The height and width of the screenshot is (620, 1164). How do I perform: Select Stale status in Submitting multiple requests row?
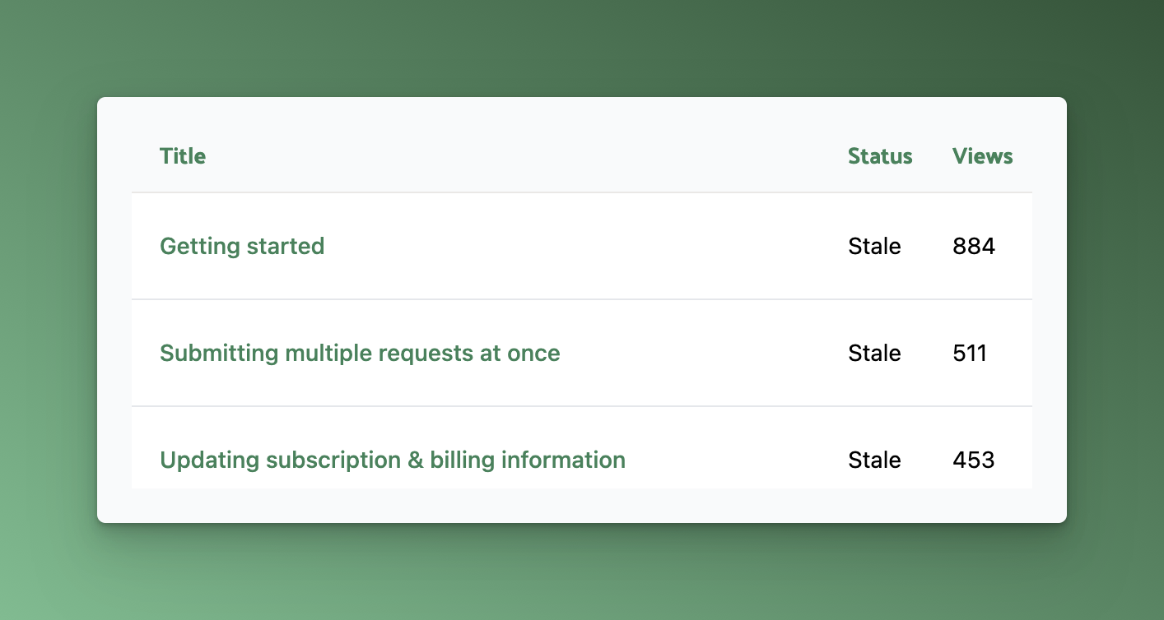point(874,353)
